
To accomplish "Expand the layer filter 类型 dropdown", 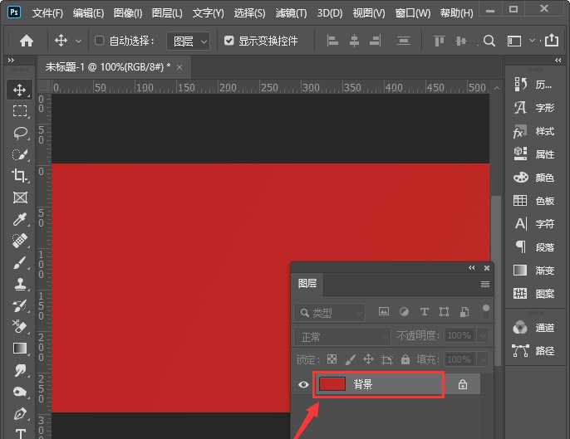I will [330, 313].
